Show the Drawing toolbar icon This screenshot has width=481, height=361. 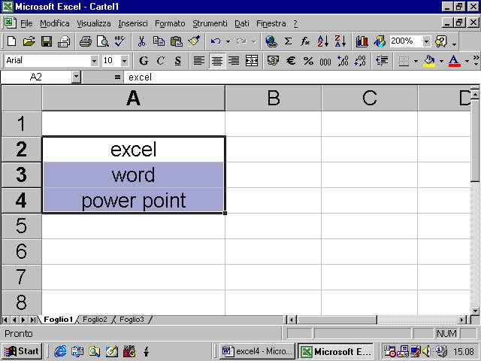tap(379, 41)
